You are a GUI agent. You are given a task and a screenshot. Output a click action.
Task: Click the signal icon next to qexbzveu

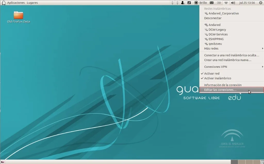(x=206, y=44)
